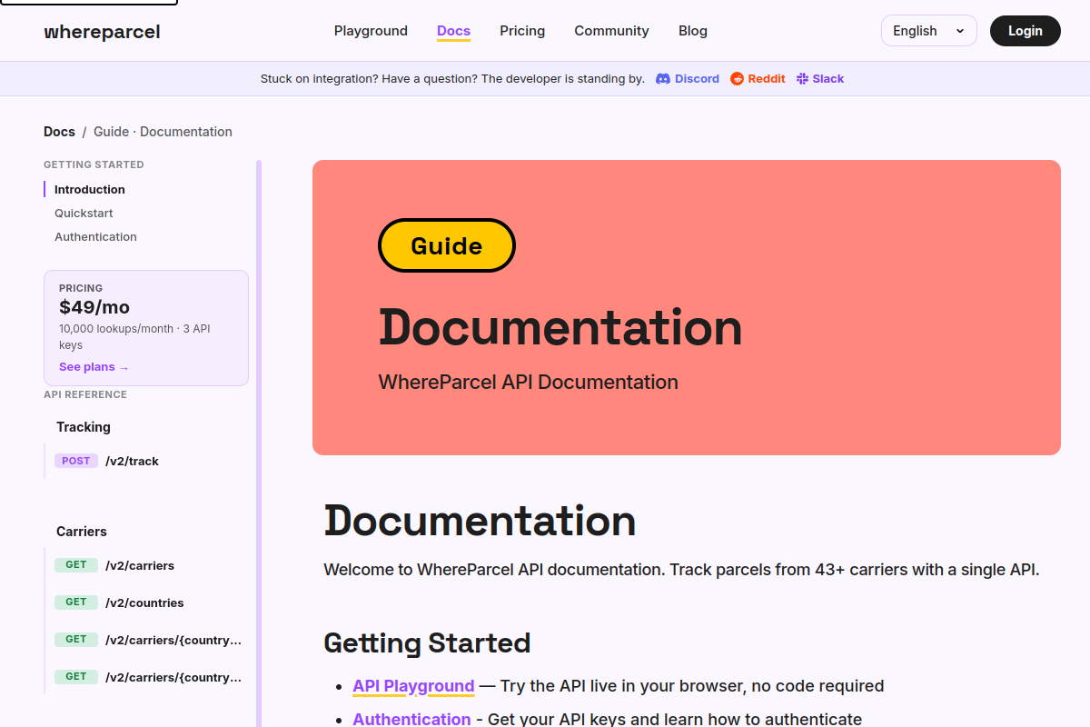Click the Login button
Screen dimensions: 1090x727
coord(1025,31)
